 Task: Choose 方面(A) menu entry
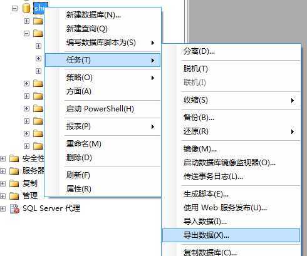coord(103,91)
